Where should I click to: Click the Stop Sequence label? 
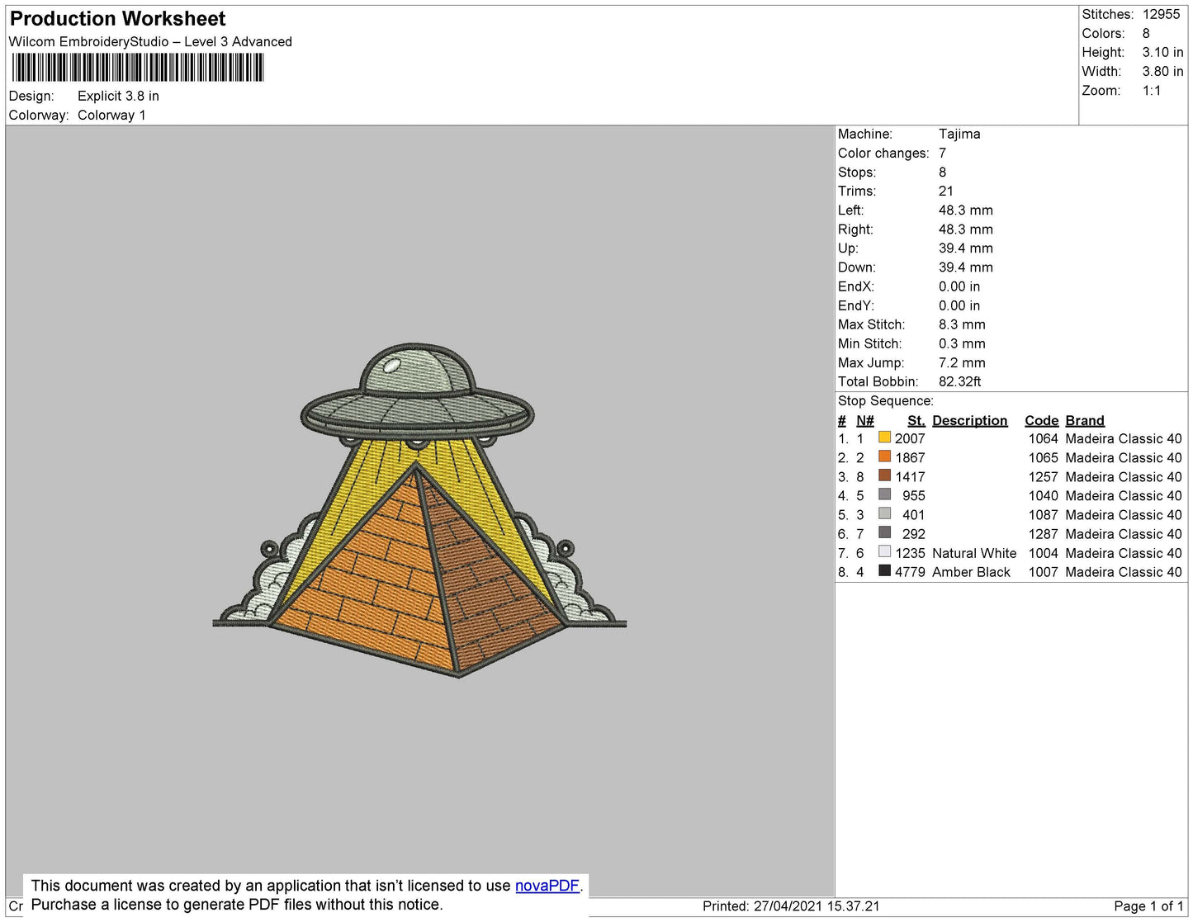pyautogui.click(x=885, y=400)
